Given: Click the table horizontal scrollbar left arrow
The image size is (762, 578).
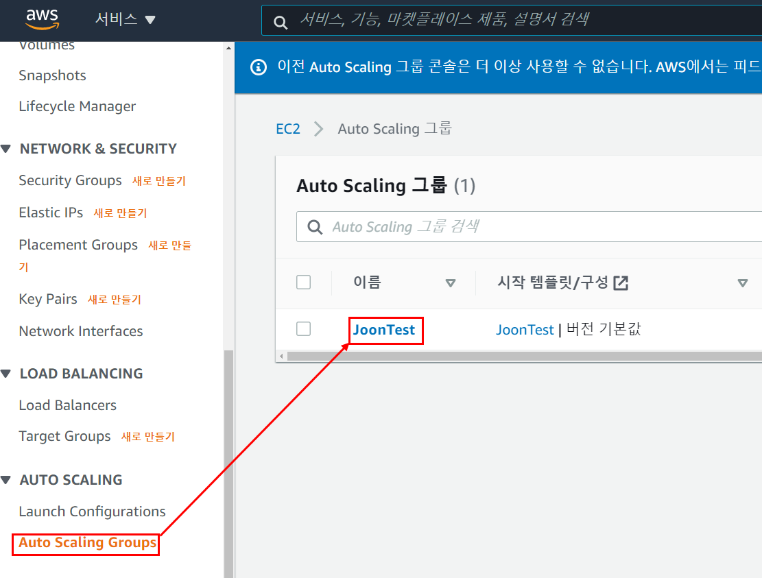Looking at the screenshot, I should (x=281, y=357).
